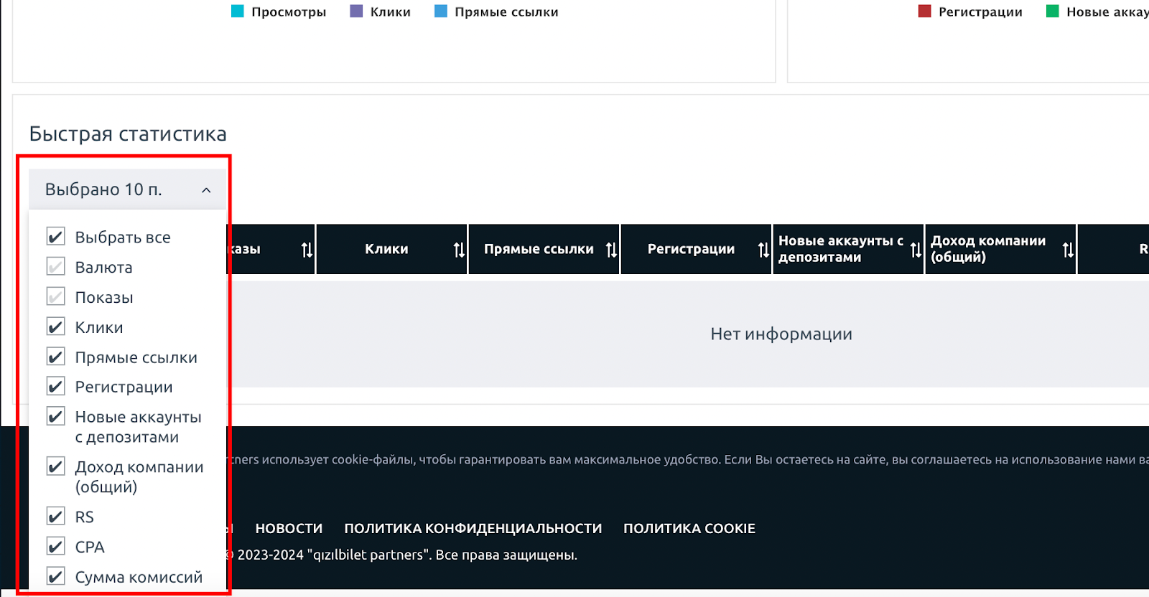Uncheck Доход компании (общий) option

[55, 467]
